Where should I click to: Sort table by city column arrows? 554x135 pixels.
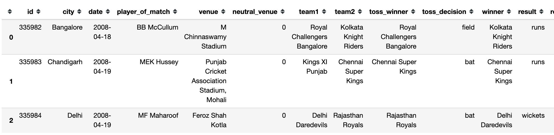79,12
